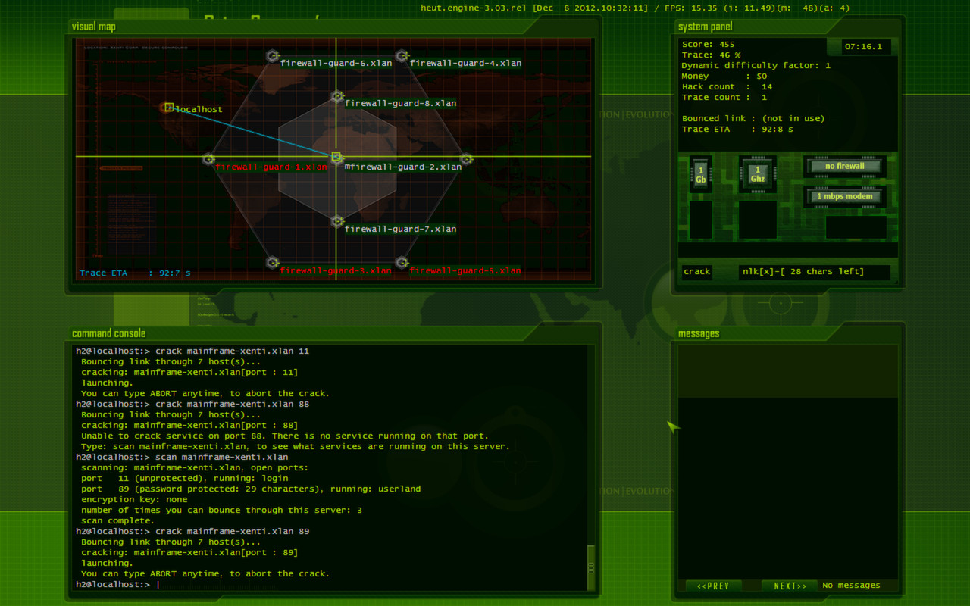The width and height of the screenshot is (970, 606).
Task: Select the firewall-guard-1.xlan node icon
Action: (208, 159)
